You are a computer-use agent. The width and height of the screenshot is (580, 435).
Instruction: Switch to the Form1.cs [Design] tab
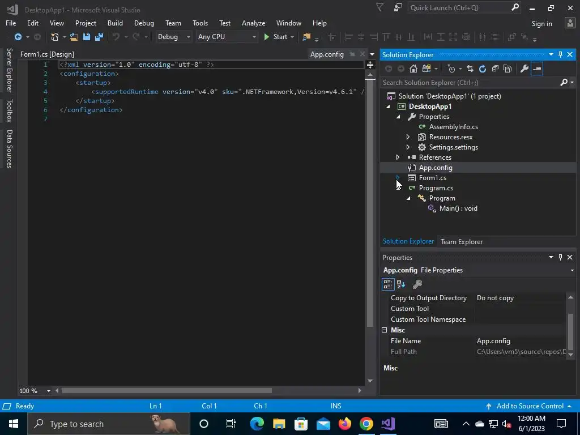coord(48,54)
